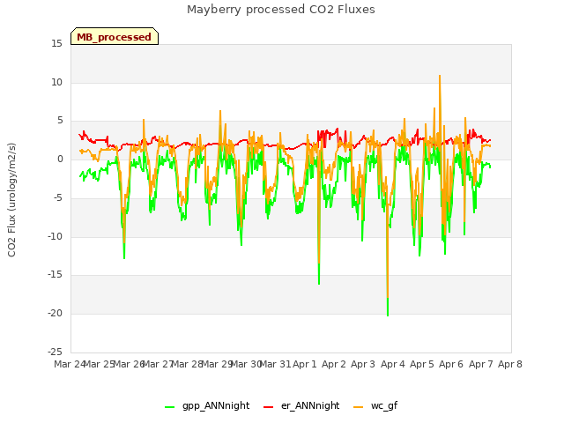Screen dimensions: 564x423
Task: Click the y-axis label 15
Action: point(56,44)
